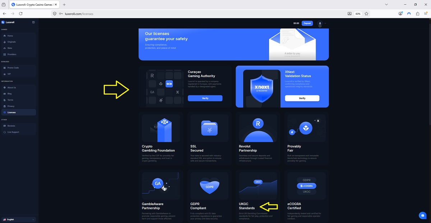This screenshot has height=223, width=431.
Task: Click GDPR Compliant title
Action: (x=198, y=206)
